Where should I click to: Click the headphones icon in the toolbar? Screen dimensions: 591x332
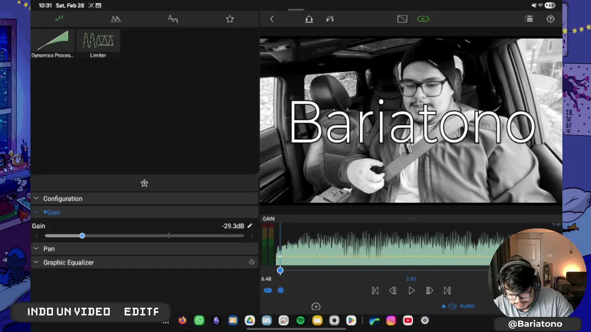309,19
